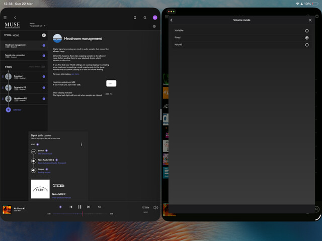Viewport: 322px width, 241px height.
Task: Toggle the Crossfeed enable switch
Action: point(16,78)
